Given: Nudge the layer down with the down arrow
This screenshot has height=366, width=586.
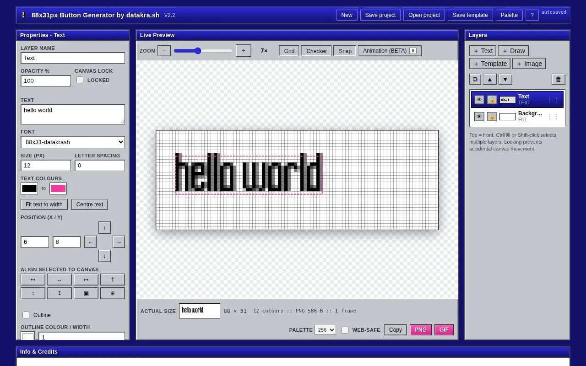Looking at the screenshot, I should (x=104, y=256).
